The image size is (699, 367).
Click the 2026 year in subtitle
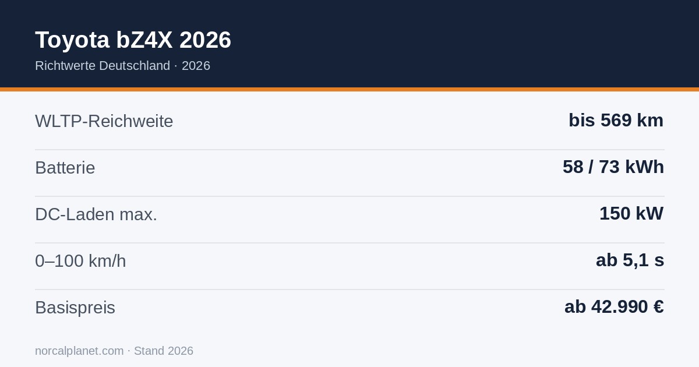(x=196, y=66)
